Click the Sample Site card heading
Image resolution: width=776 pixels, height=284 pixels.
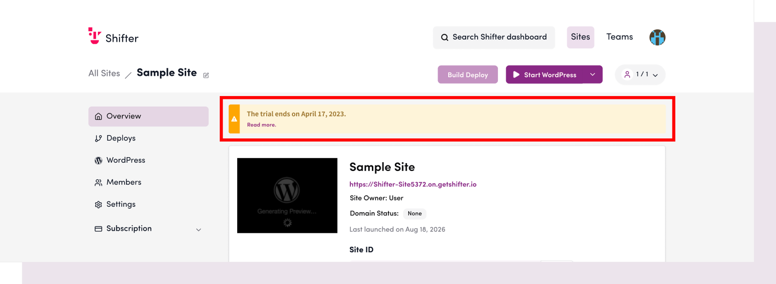point(382,167)
